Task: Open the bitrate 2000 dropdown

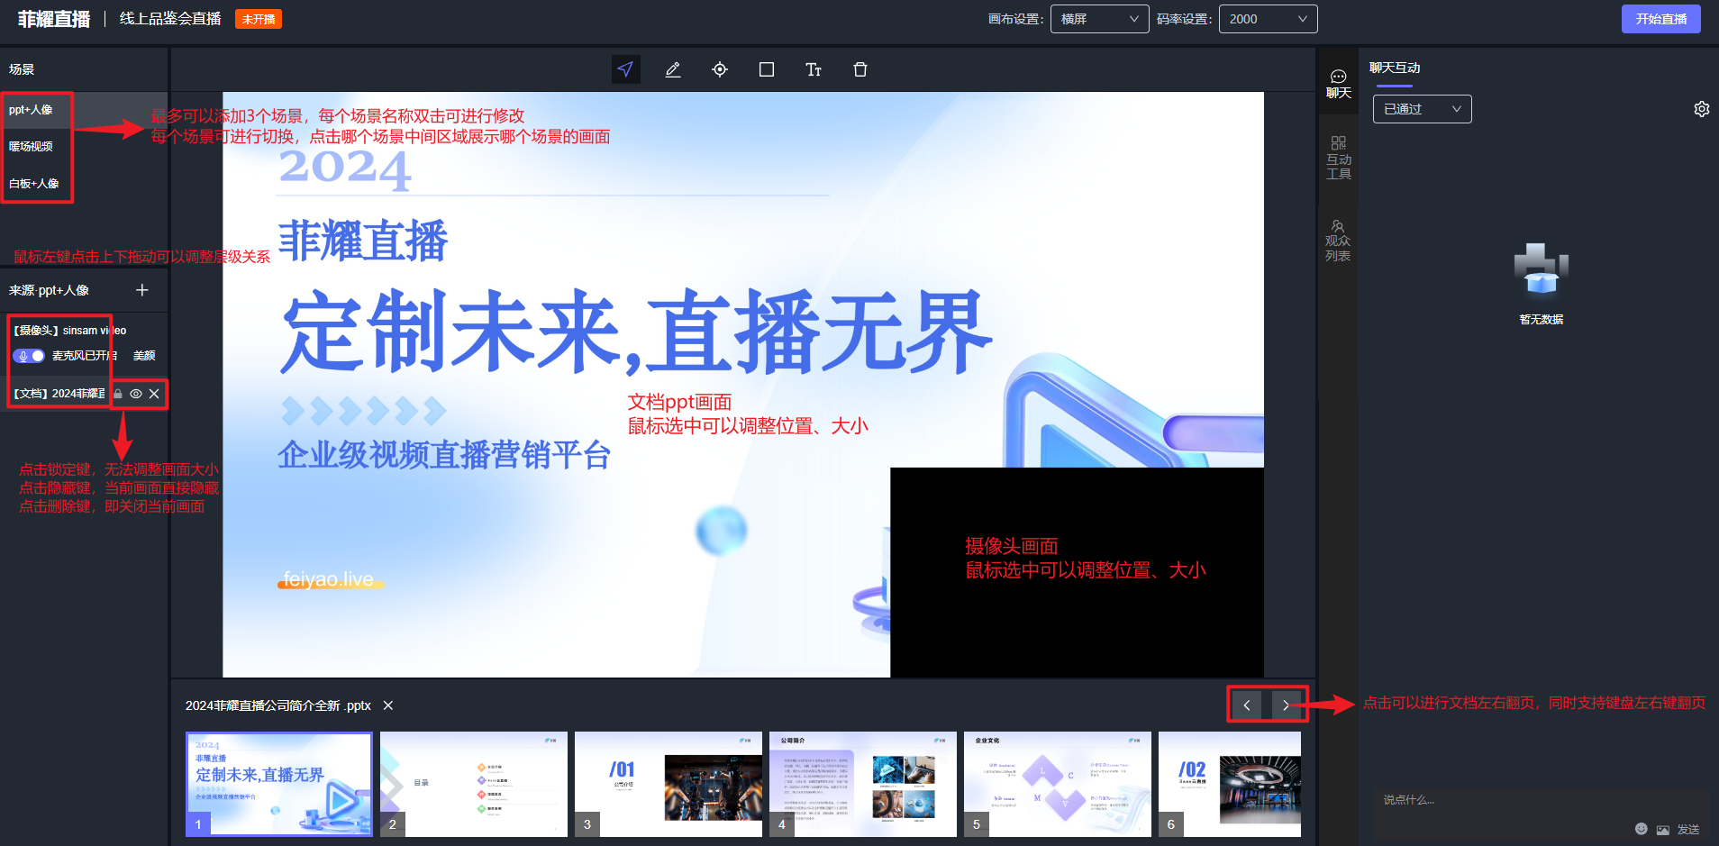Action: tap(1268, 19)
